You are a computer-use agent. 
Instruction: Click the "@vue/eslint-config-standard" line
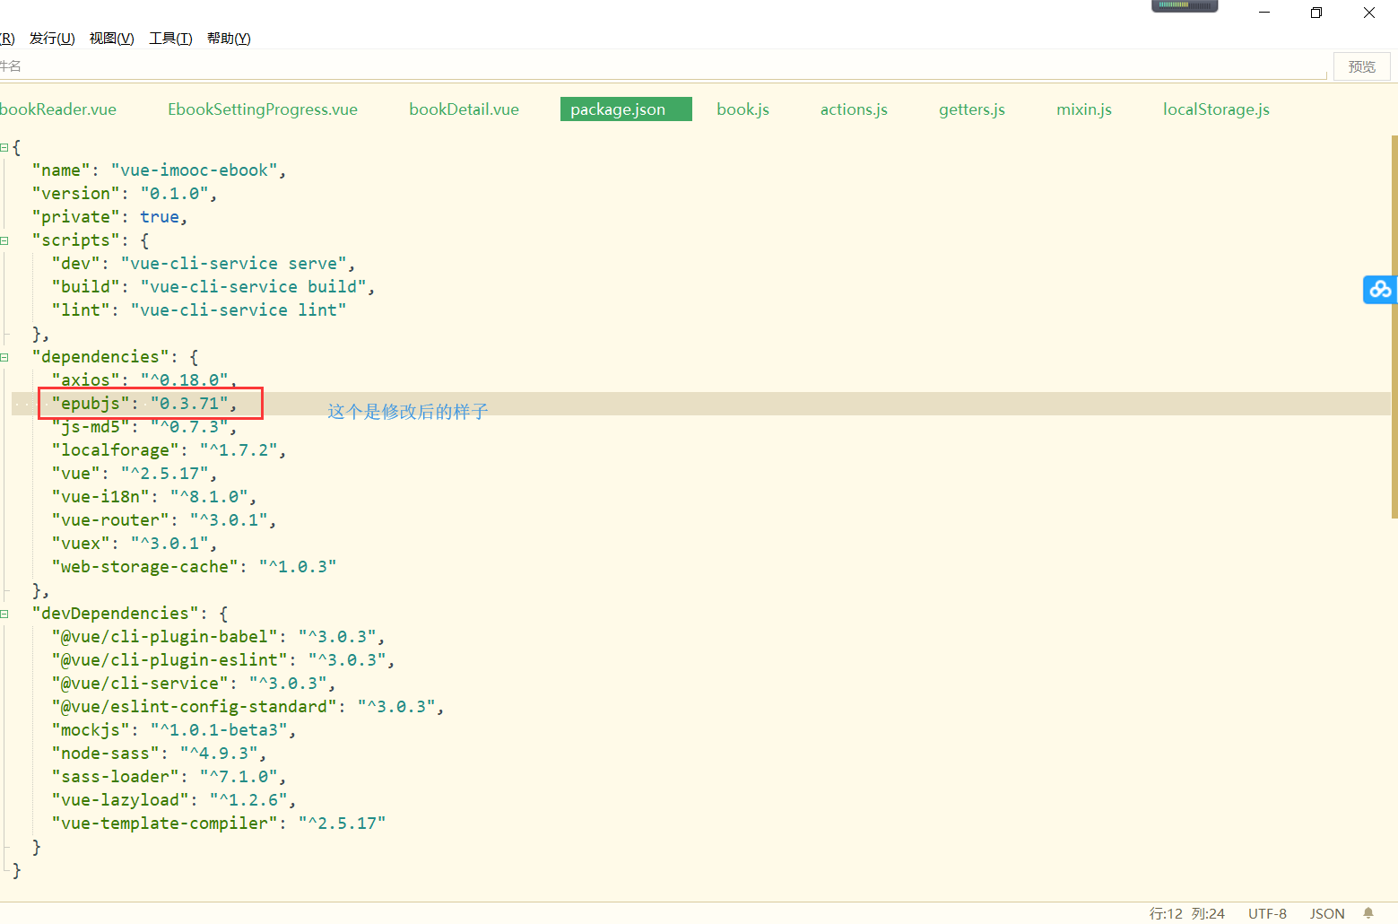248,707
